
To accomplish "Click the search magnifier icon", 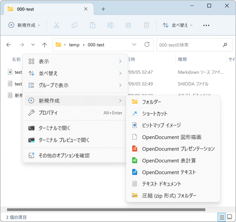I will tap(225, 45).
